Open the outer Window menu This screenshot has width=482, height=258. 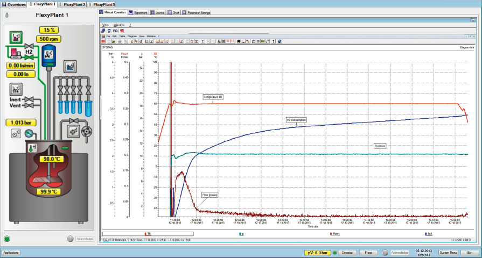click(120, 25)
